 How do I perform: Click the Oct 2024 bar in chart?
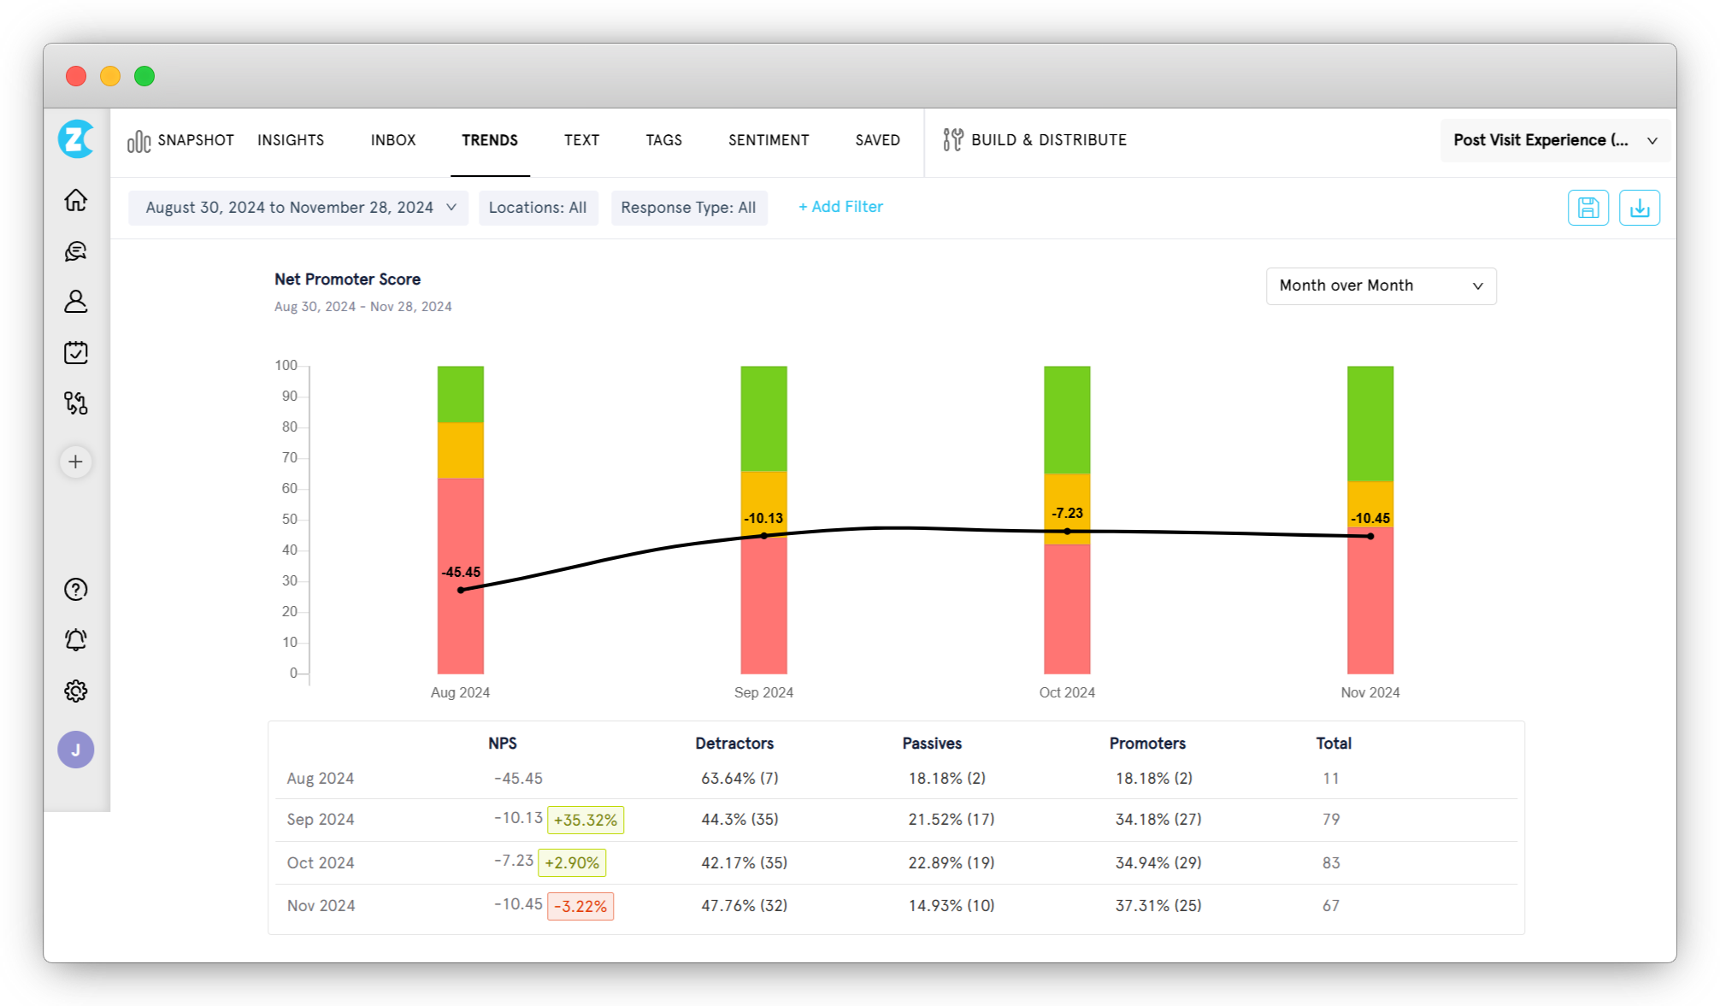tap(1066, 515)
